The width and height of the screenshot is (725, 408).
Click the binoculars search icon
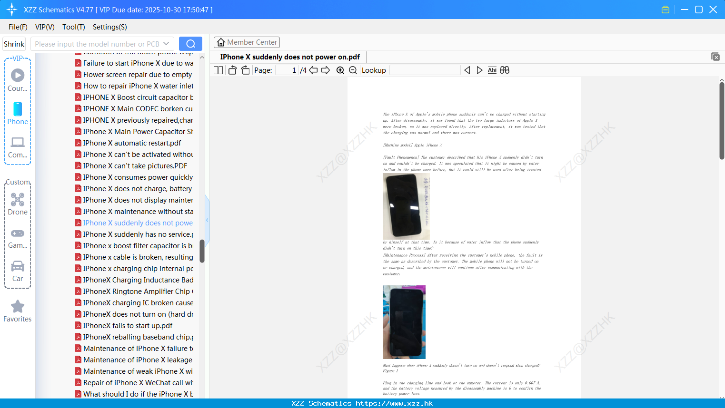coord(505,70)
